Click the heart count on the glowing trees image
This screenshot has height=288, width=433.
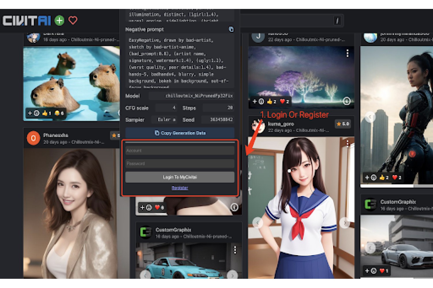284,101
